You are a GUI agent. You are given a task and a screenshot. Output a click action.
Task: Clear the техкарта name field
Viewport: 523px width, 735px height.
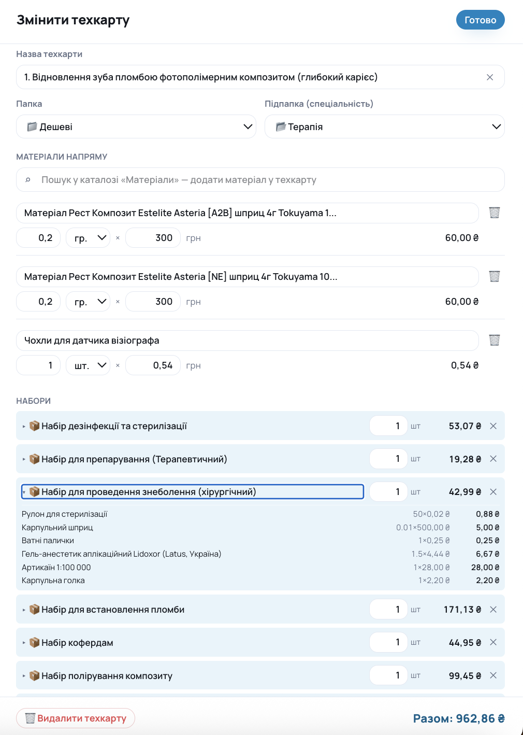tap(490, 77)
